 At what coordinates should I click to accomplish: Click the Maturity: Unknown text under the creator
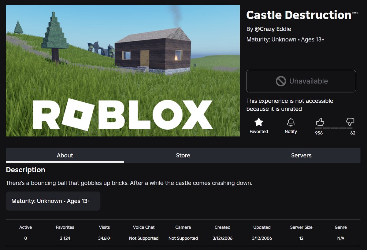coord(285,39)
